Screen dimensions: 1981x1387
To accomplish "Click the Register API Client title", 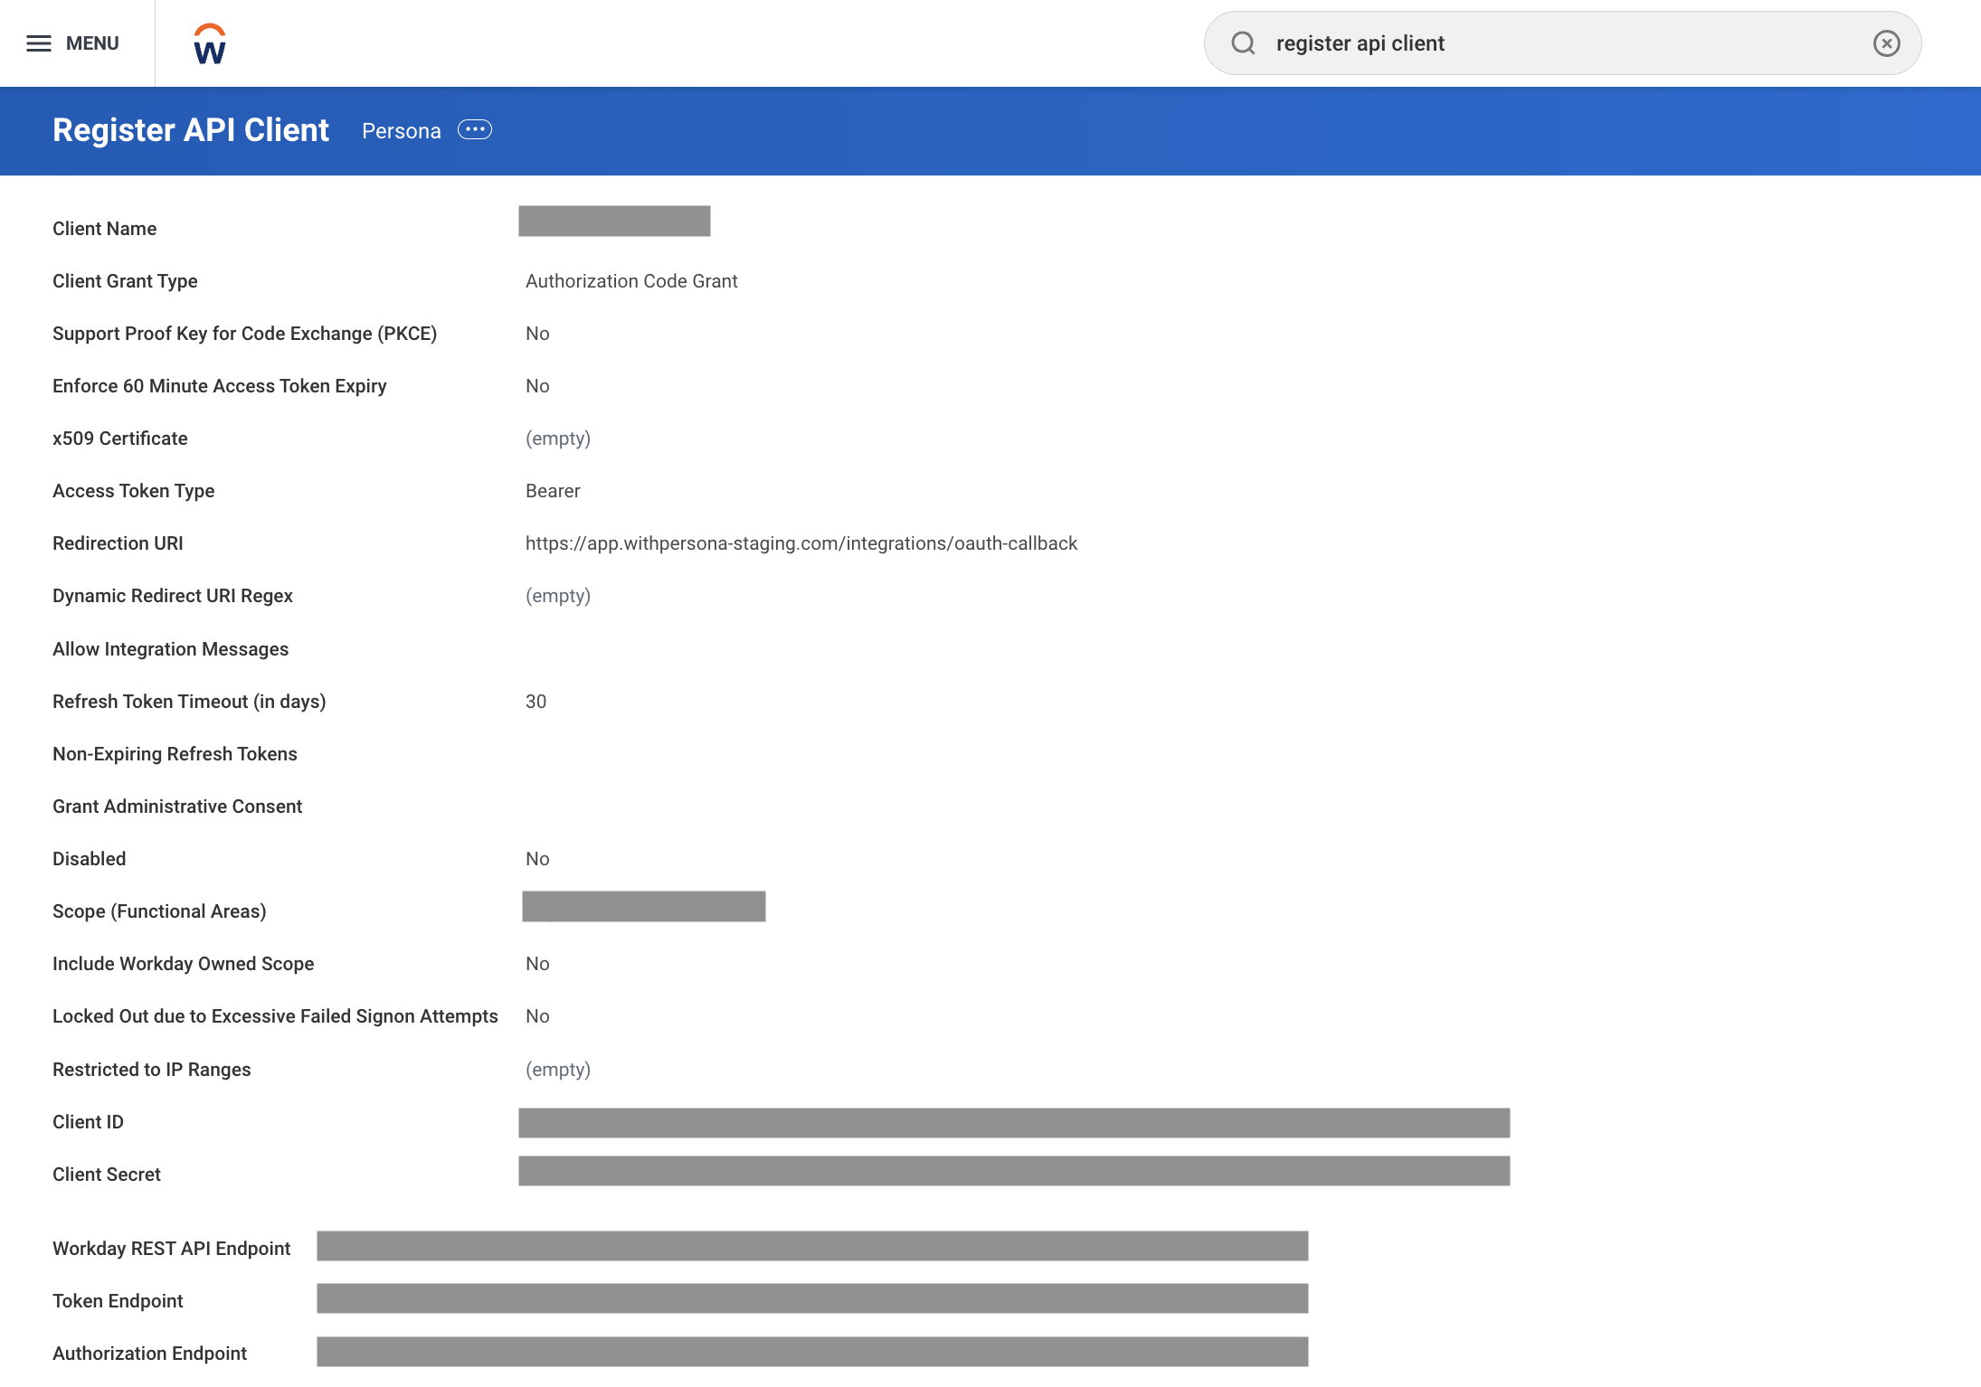I will (190, 130).
